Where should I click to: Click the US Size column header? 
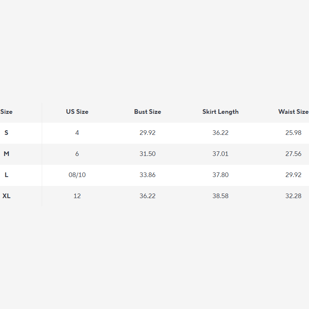tap(77, 112)
